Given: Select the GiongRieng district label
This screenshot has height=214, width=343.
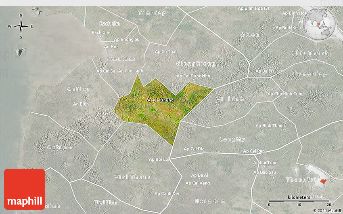Looking at the screenshot, I should click(x=196, y=64).
